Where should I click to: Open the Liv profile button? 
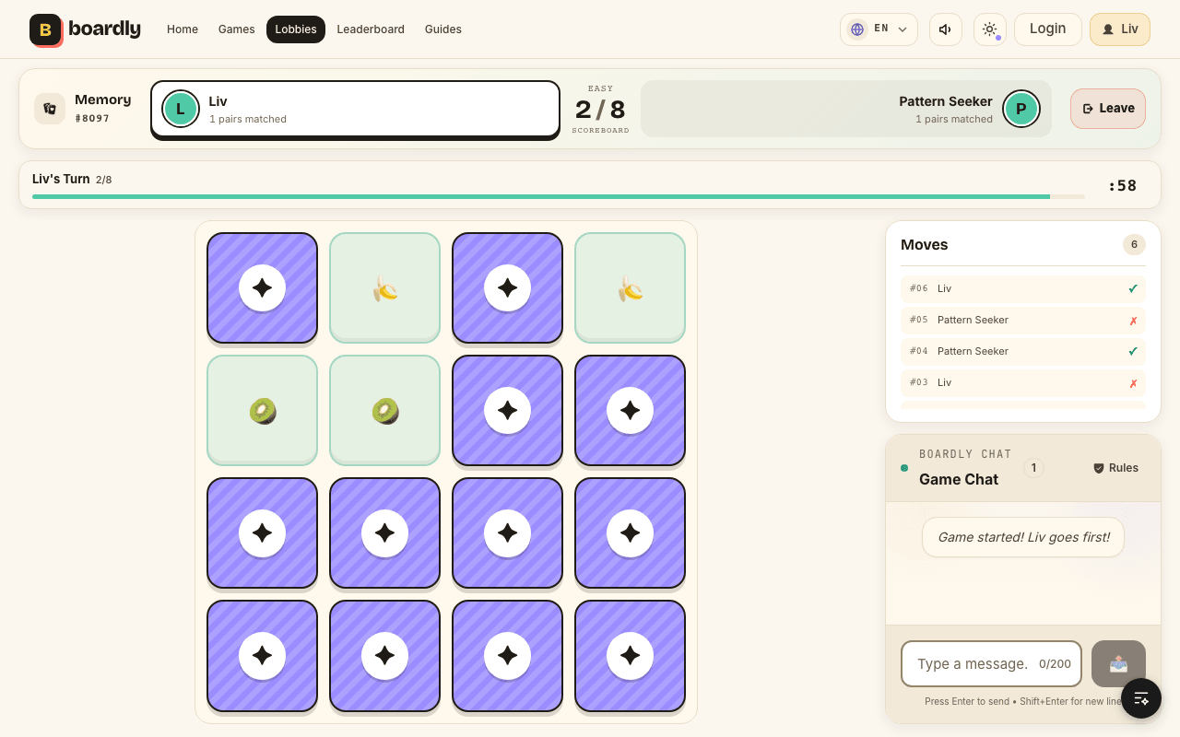point(1120,29)
